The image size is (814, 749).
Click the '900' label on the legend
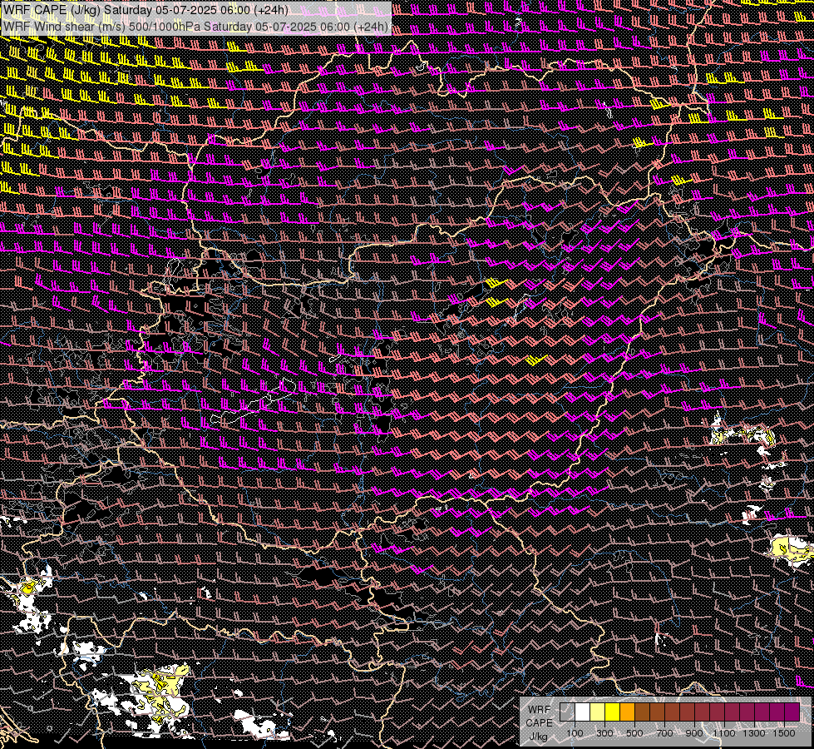coord(694,733)
